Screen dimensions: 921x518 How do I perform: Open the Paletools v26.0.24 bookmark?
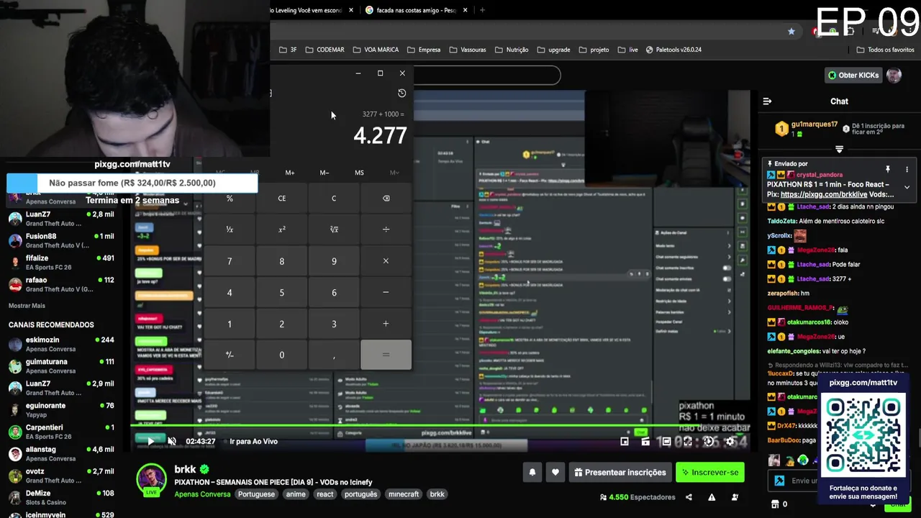point(673,50)
